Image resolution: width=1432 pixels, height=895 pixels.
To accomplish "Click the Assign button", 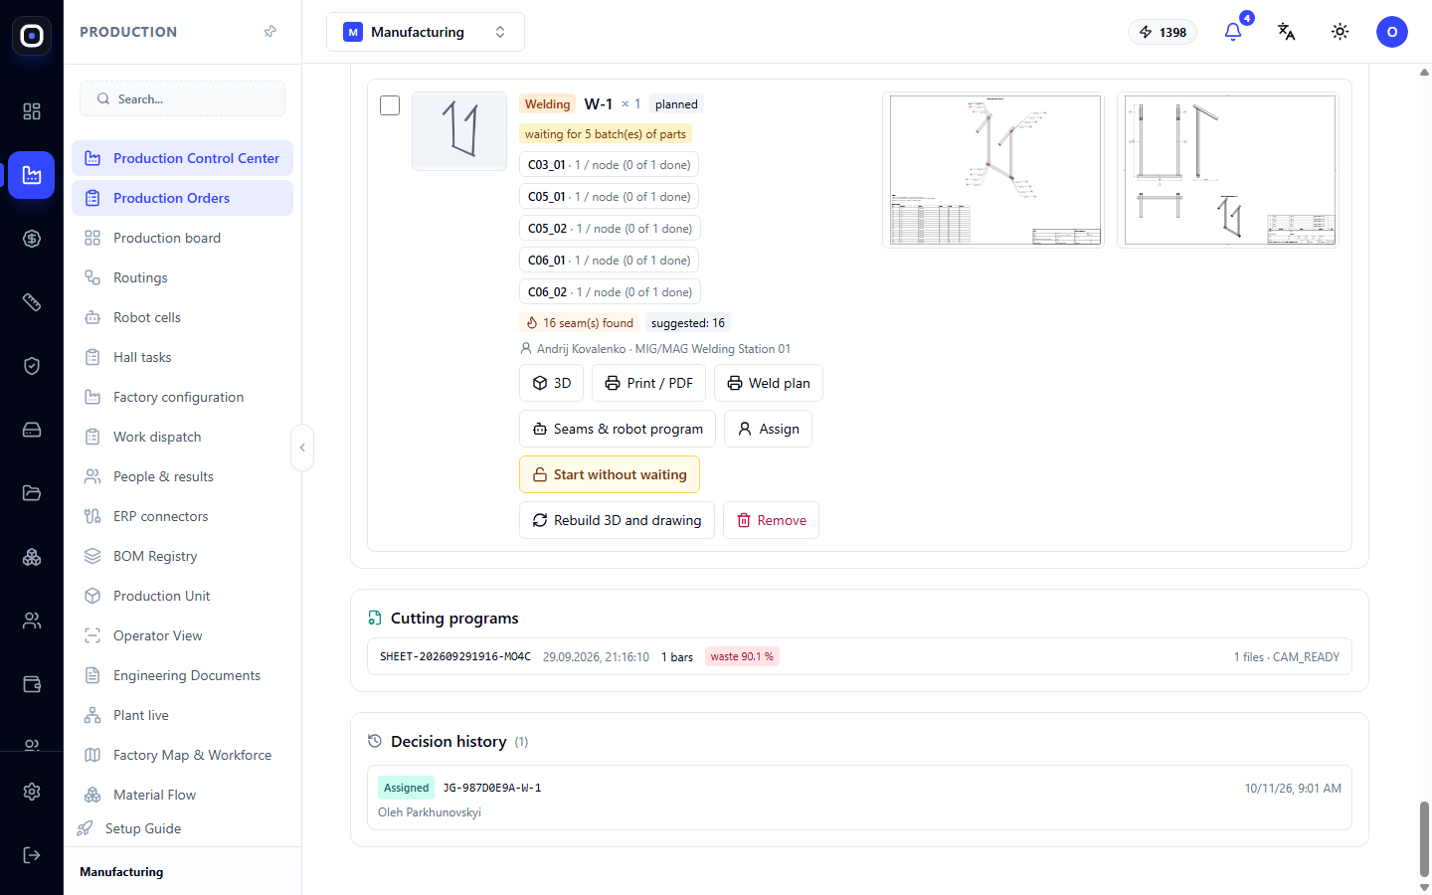I will pyautogui.click(x=768, y=429).
